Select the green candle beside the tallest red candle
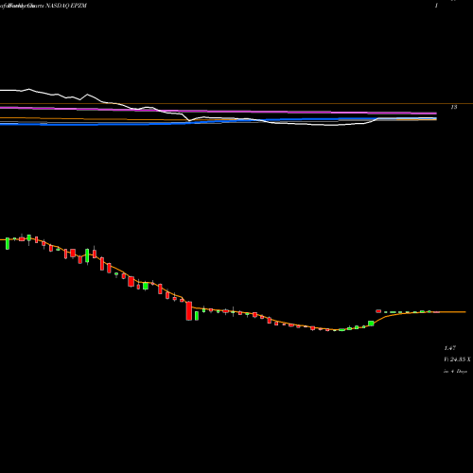Viewport: 473px width, 473px height. point(197,316)
